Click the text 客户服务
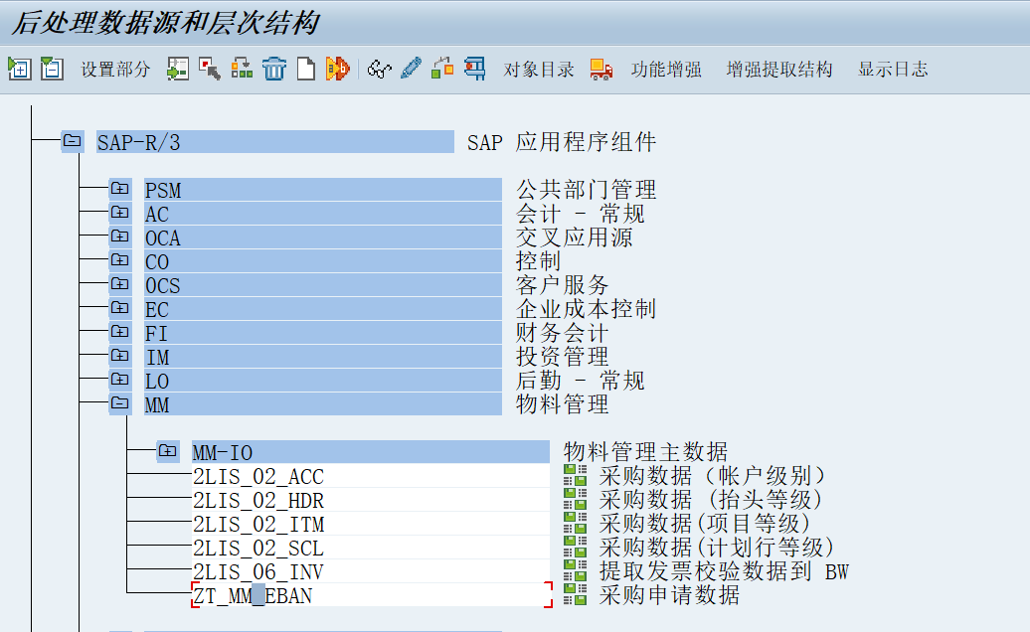The width and height of the screenshot is (1030, 632). (562, 285)
